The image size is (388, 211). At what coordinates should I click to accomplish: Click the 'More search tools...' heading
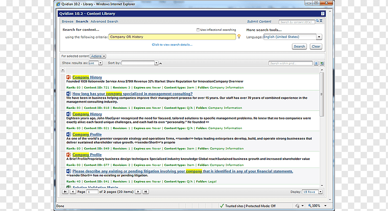click(x=264, y=30)
